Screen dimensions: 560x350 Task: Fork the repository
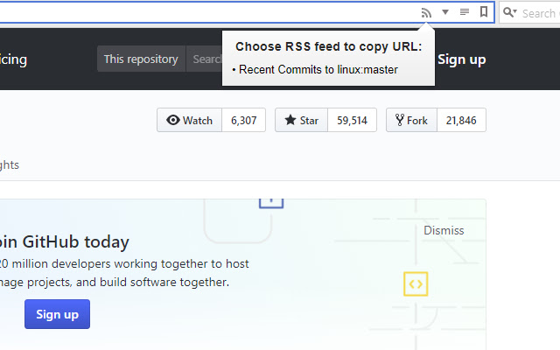(x=411, y=120)
